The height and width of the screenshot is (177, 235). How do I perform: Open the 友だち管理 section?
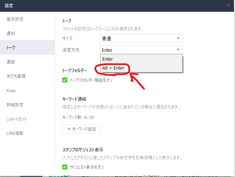[16, 76]
